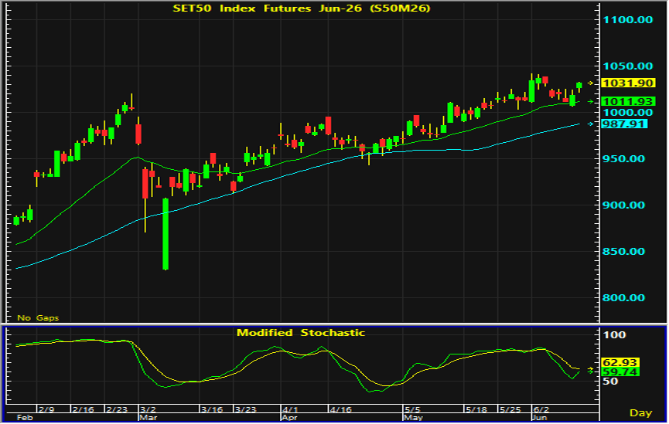Image resolution: width=669 pixels, height=424 pixels.
Task: Click the 6/2 date marker
Action: click(541, 409)
